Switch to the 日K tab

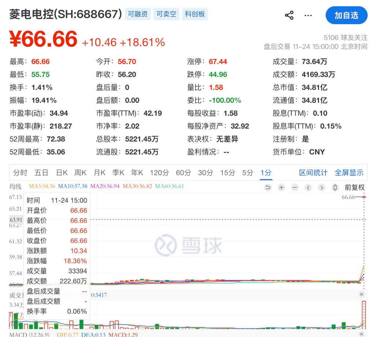pyautogui.click(x=62, y=173)
